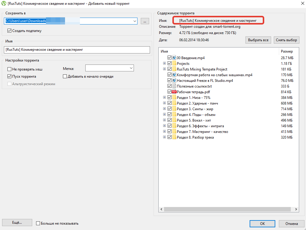This screenshot has width=306, height=230.
Task: Click the folder icon of Раздел 7. Мастеринг - качество
Action: pyautogui.click(x=174, y=131)
